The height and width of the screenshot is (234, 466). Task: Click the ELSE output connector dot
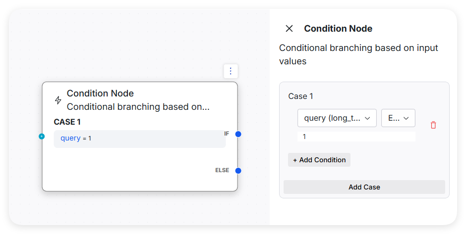click(x=238, y=171)
